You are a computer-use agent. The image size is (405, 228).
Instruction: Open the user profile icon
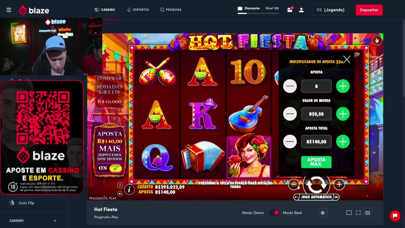[x=301, y=10]
